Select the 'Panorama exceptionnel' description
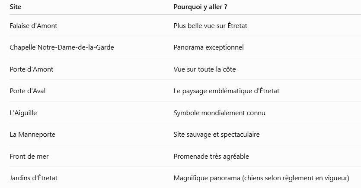The height and width of the screenshot is (188, 361). tap(208, 47)
